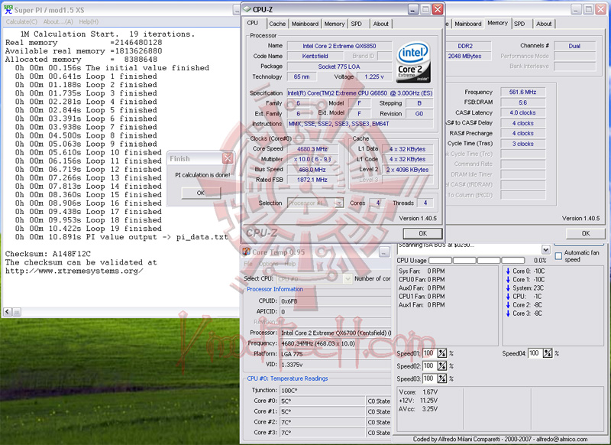The image size is (611, 445).
Task: Click the CPU Usage first bar
Action: (x=440, y=260)
